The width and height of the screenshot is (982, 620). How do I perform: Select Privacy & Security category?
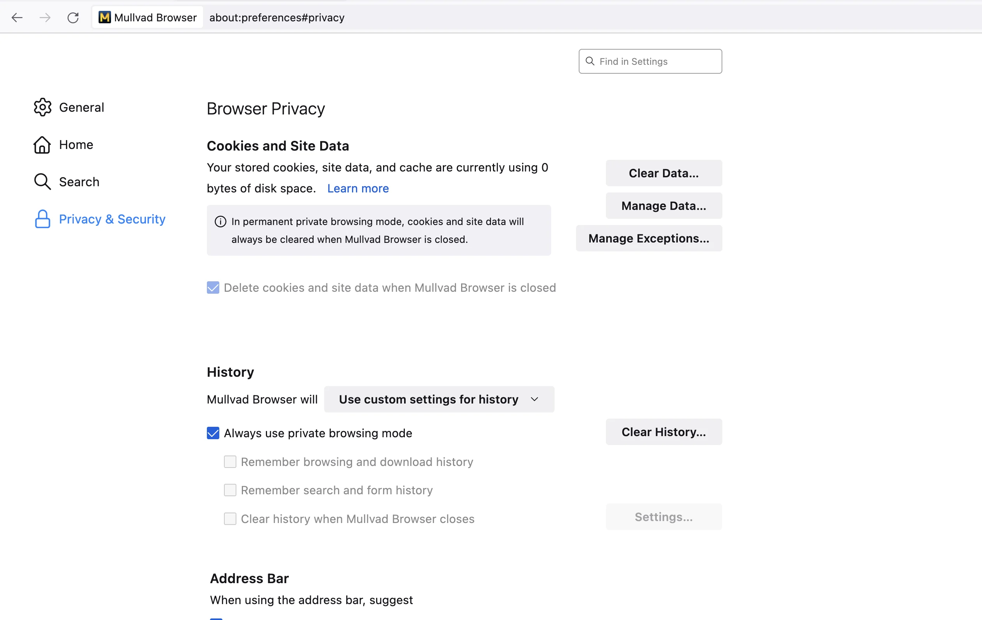point(100,219)
